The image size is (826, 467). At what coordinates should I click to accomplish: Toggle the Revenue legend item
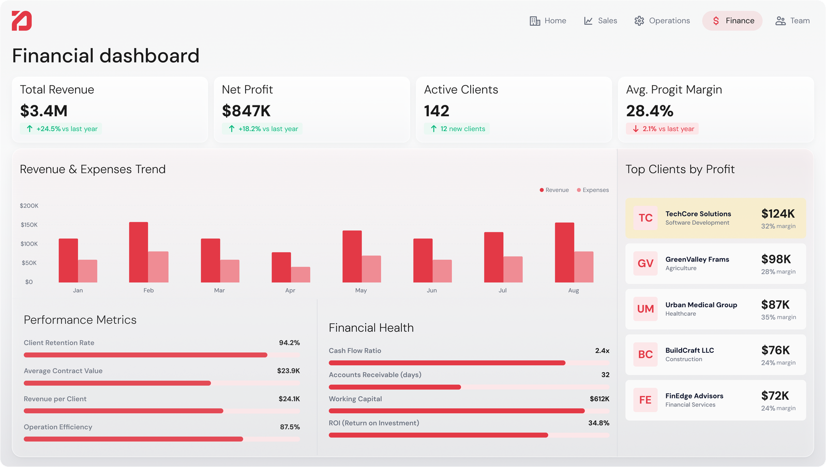point(554,190)
